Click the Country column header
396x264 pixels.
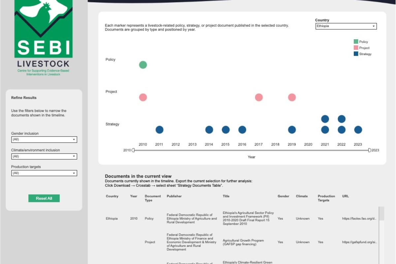pyautogui.click(x=112, y=196)
